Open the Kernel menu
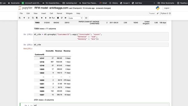 click(x=59, y=14)
